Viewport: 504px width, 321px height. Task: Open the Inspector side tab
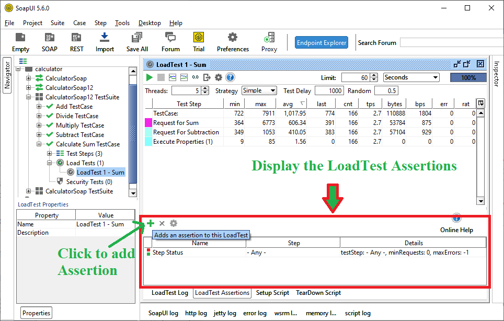tap(497, 74)
